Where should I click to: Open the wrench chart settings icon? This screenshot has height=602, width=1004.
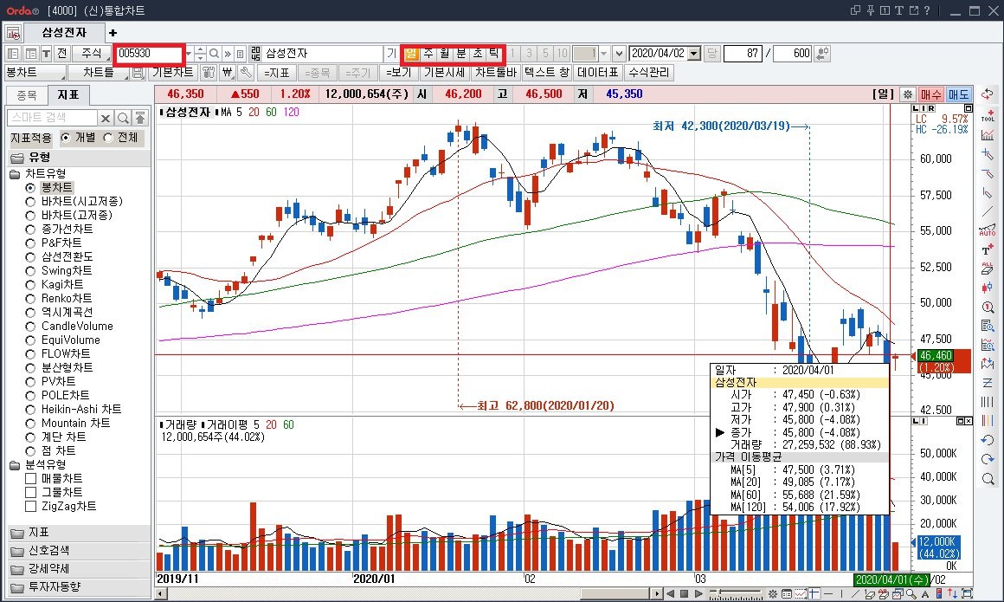[x=246, y=73]
